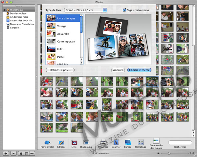Viewport: 197px width, 157px height.
Task: Click the Options + prix button
Action: pos(60,70)
